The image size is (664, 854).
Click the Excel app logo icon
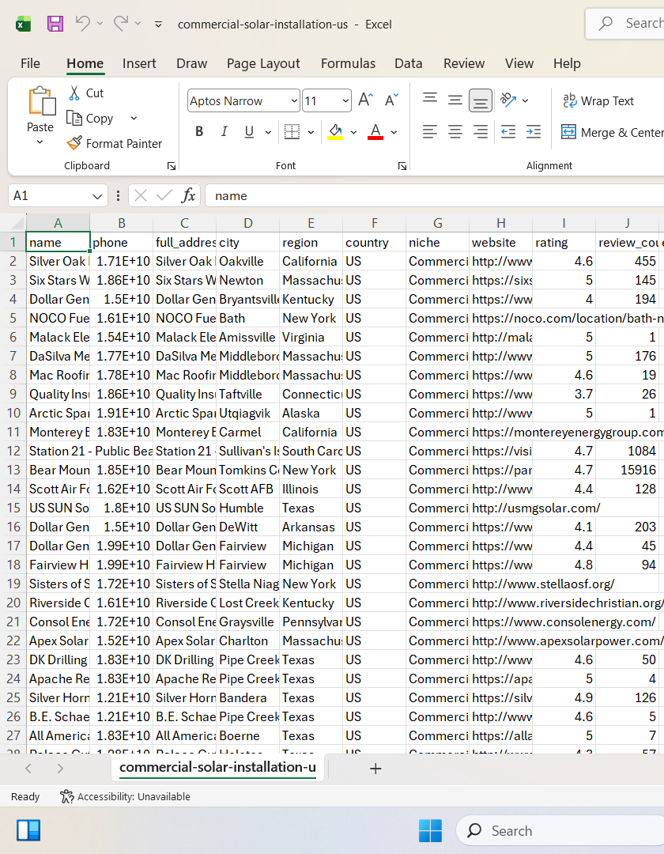(23, 24)
